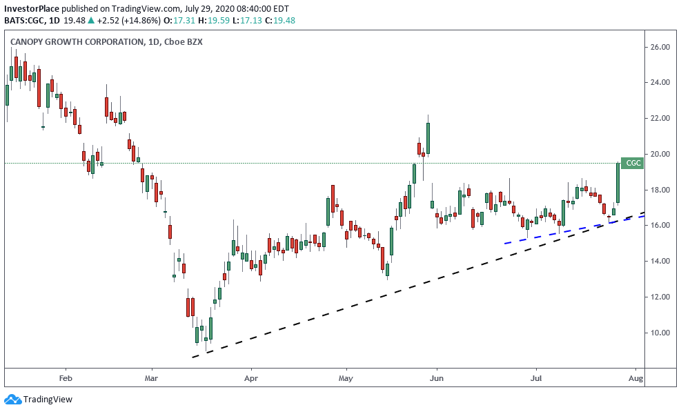Click the 10.00 price axis label
The height and width of the screenshot is (412, 681).
tap(660, 333)
